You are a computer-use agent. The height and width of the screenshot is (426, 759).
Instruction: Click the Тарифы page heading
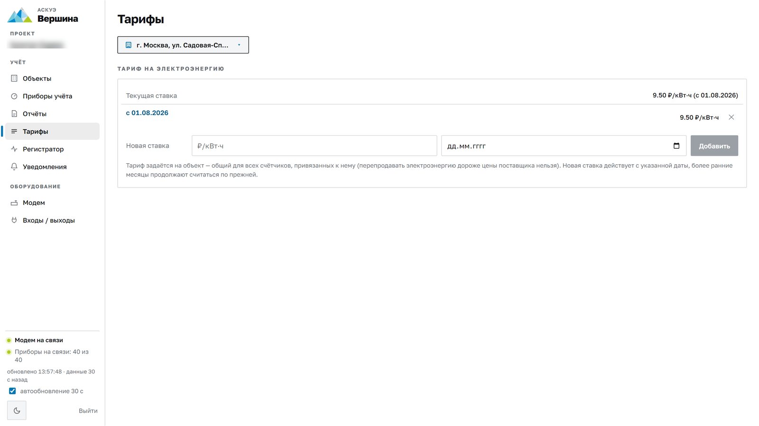coord(140,19)
